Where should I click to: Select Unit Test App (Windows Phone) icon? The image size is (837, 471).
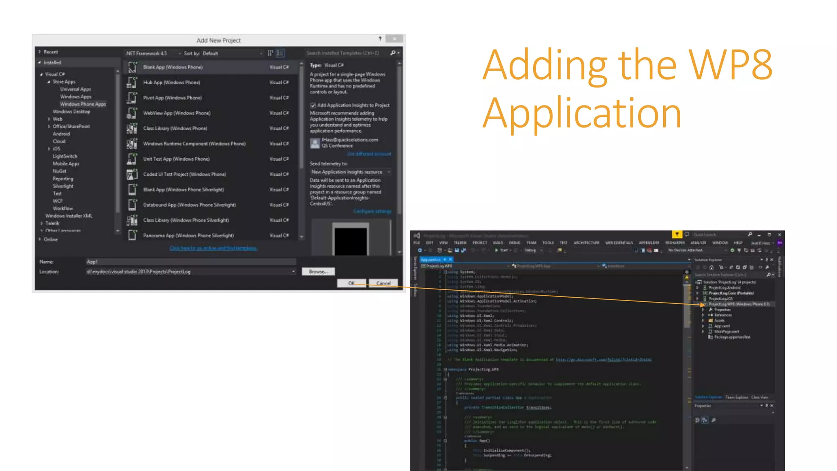click(x=132, y=159)
